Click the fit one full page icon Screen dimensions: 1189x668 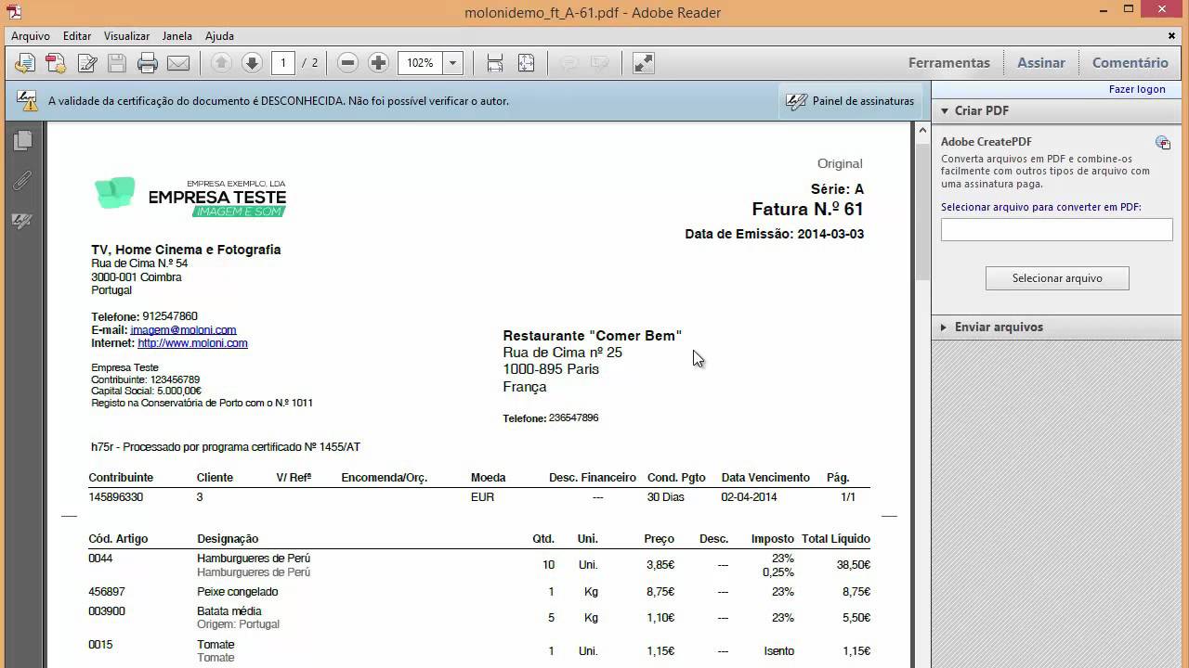[x=526, y=63]
